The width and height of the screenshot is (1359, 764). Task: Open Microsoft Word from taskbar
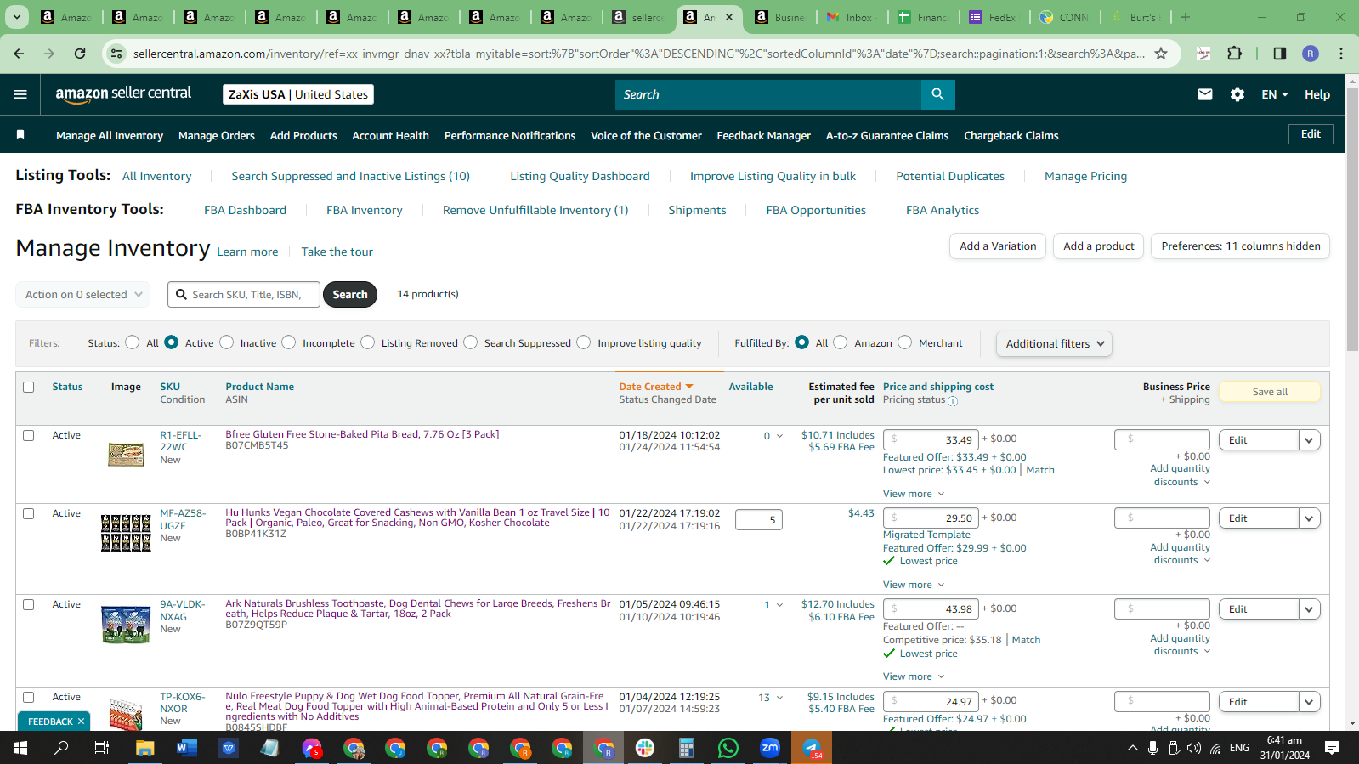[x=187, y=748]
